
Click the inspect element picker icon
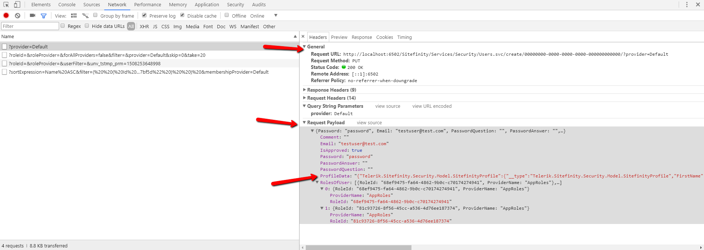[6, 5]
